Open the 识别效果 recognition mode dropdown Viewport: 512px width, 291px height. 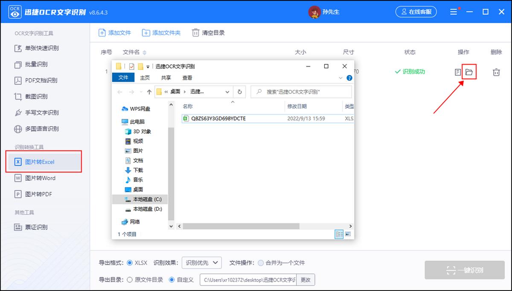[201, 263]
